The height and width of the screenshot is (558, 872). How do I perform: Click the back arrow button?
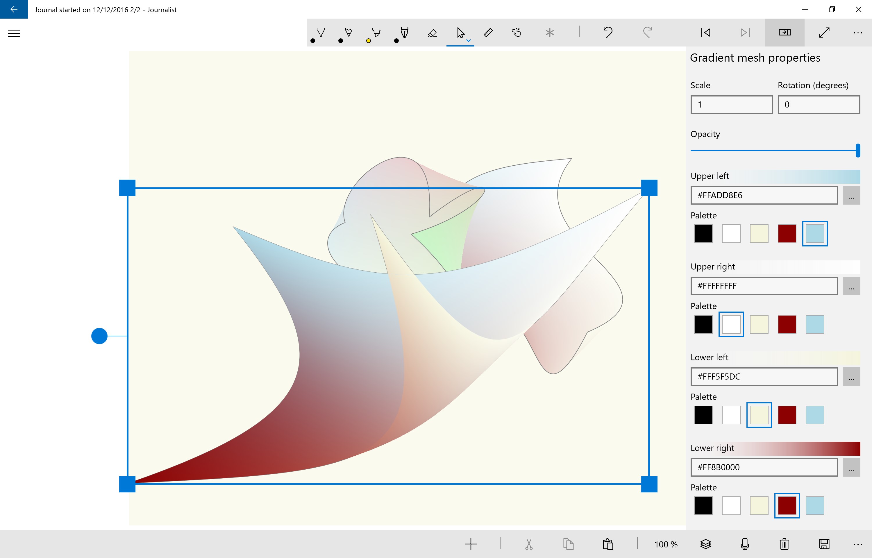pyautogui.click(x=14, y=9)
